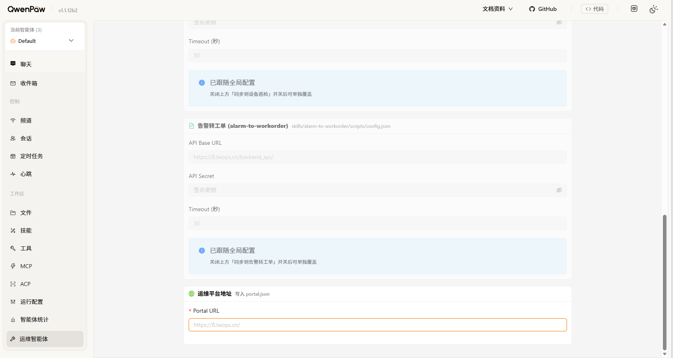Click the 运行配置 sliders icon
Screen dimensions: 673x358
(13, 302)
